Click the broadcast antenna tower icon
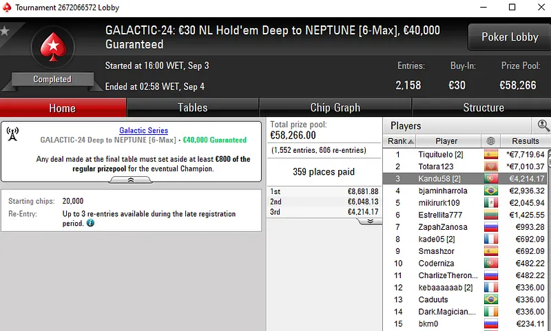551x331 pixels. [x=12, y=134]
